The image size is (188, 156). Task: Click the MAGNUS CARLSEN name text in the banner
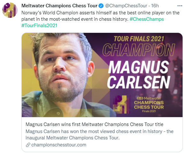[139, 74]
